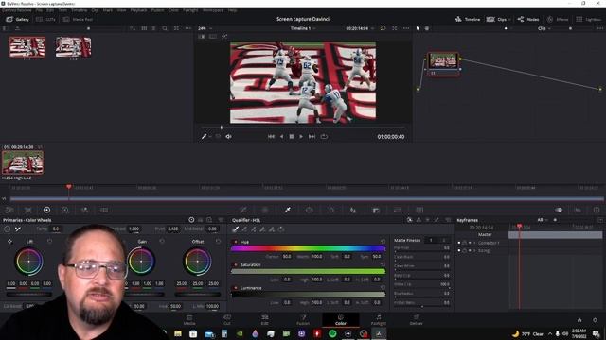Play the clip in reverse

click(x=281, y=136)
